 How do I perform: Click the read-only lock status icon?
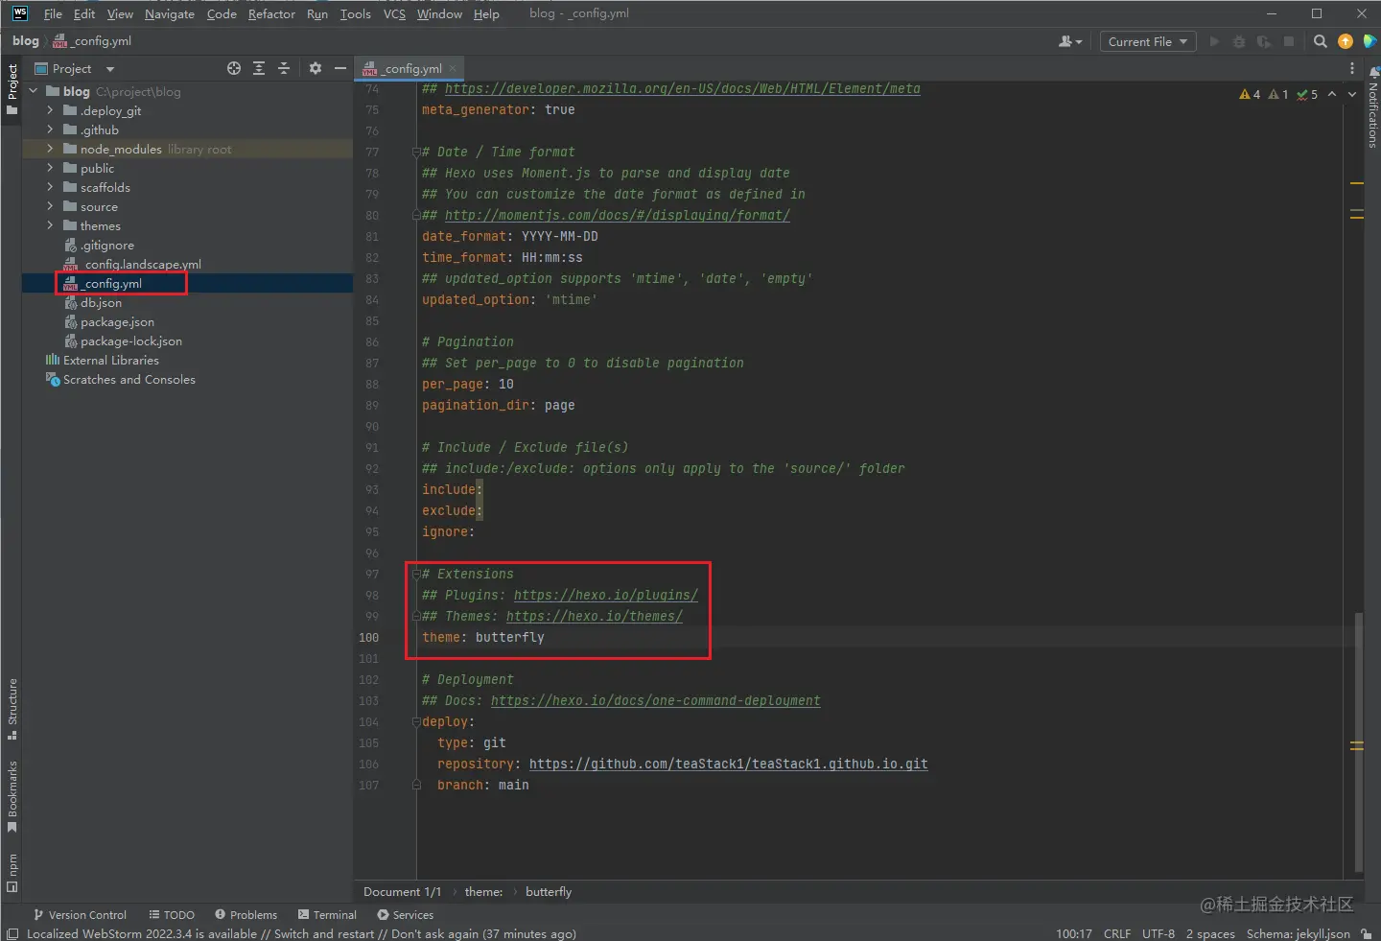point(1366,933)
